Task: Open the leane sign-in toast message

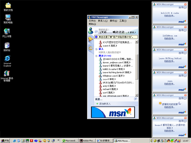Action: [x=170, y=128]
